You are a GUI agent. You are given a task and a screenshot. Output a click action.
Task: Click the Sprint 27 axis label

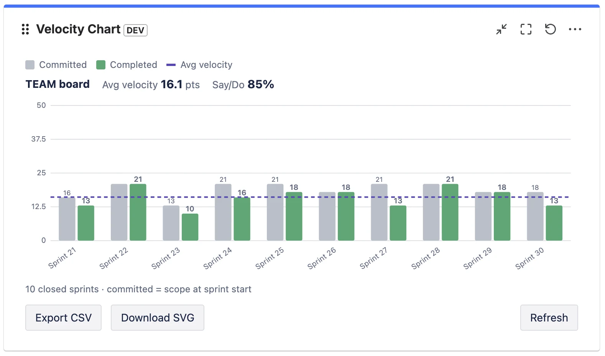tap(373, 258)
